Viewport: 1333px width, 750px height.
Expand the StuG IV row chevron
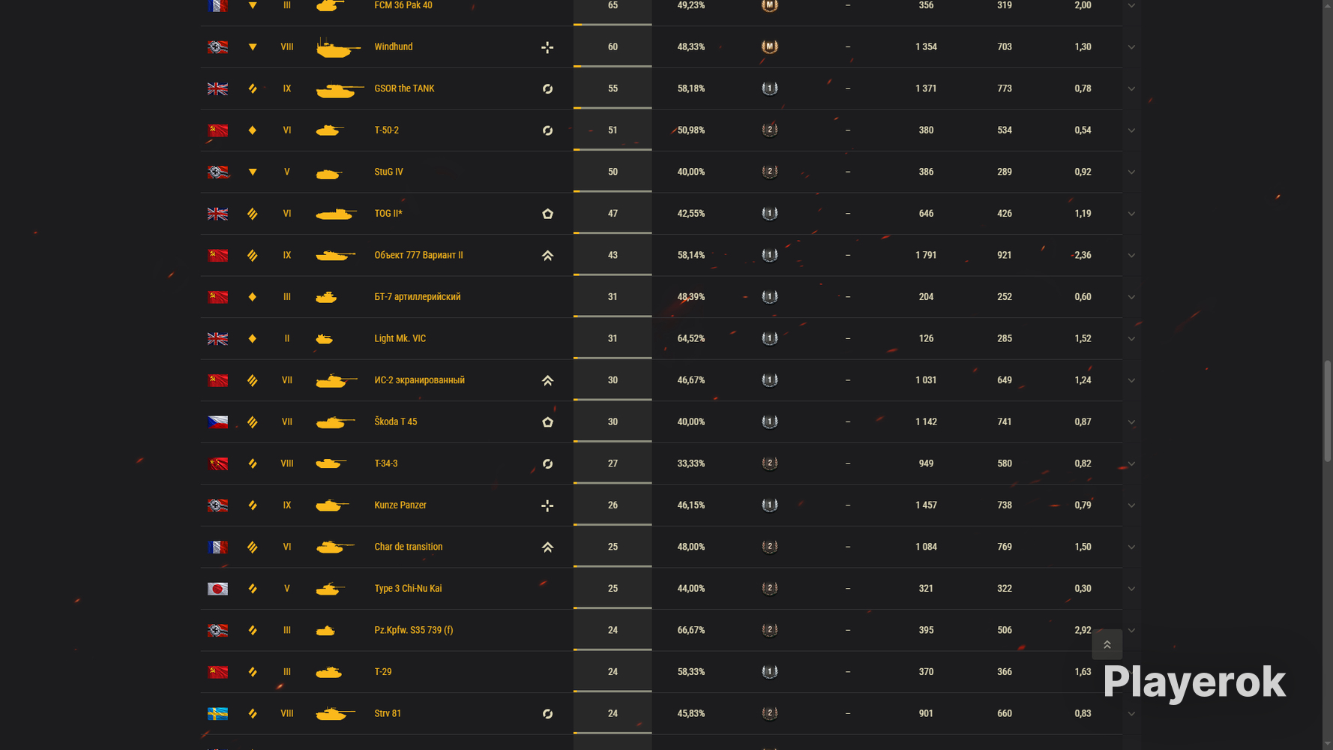point(1131,172)
